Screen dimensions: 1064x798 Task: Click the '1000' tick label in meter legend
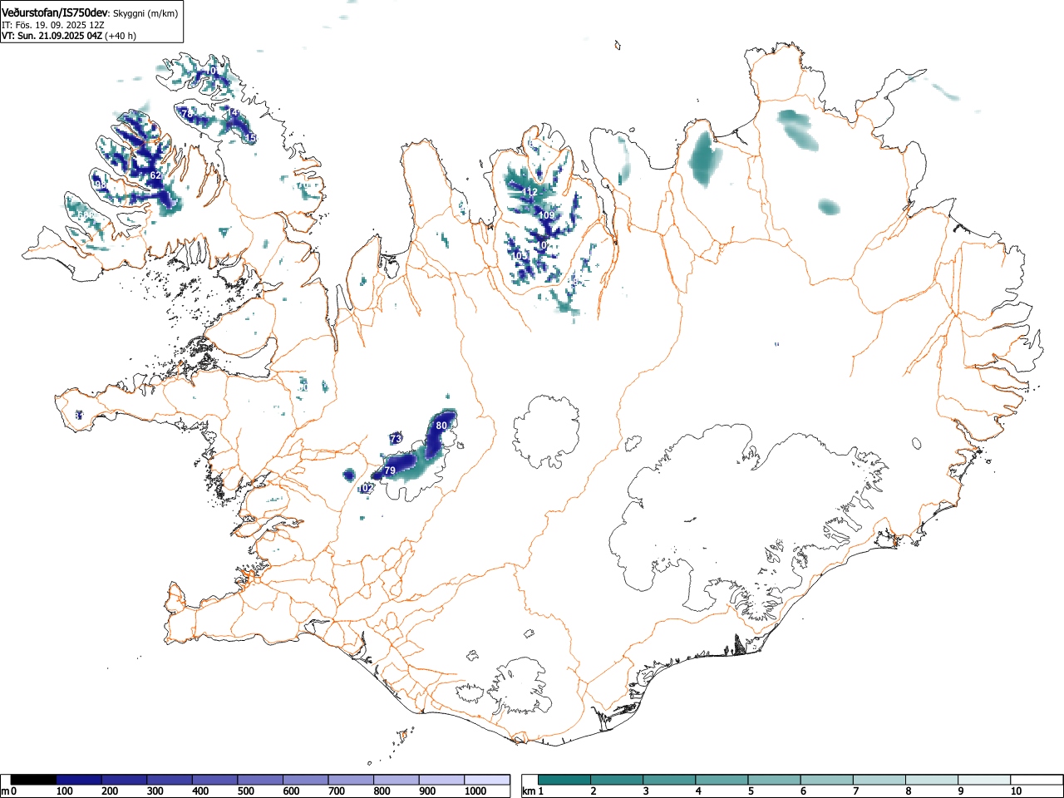475,791
